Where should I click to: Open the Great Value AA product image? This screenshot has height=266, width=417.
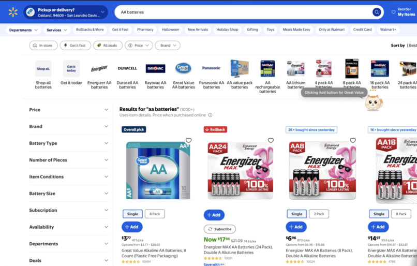point(158,170)
